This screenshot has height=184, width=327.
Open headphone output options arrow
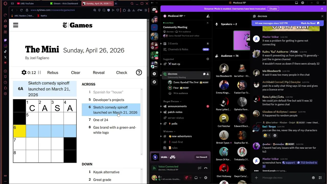click(x=200, y=178)
